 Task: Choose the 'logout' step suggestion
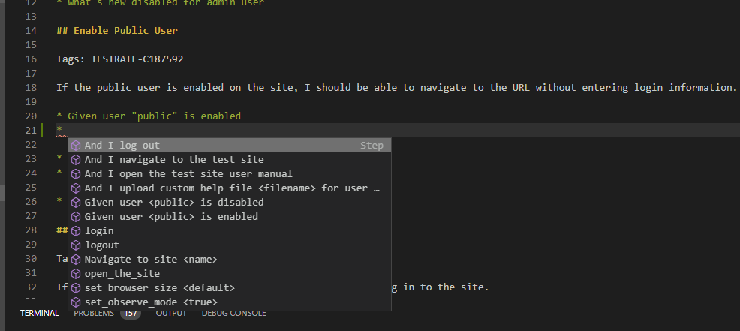pos(230,245)
